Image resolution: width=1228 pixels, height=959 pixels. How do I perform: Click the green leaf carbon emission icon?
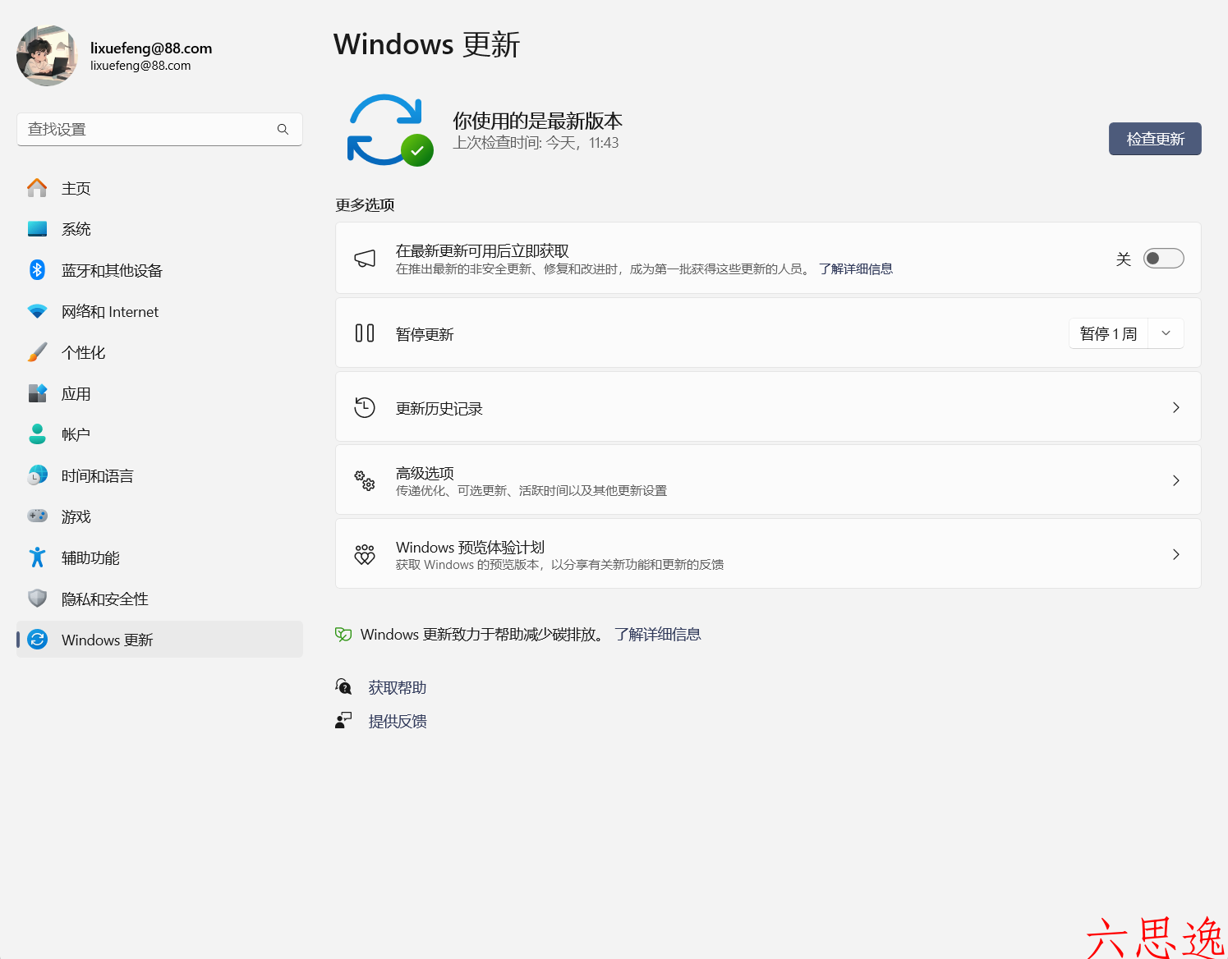pos(343,634)
